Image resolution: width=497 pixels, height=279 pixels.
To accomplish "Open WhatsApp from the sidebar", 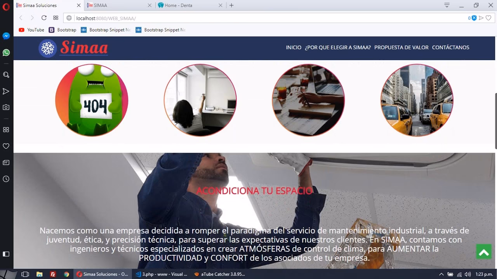I will click(x=5, y=52).
